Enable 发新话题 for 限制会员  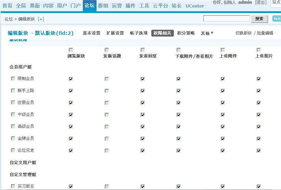pyautogui.click(x=107, y=79)
